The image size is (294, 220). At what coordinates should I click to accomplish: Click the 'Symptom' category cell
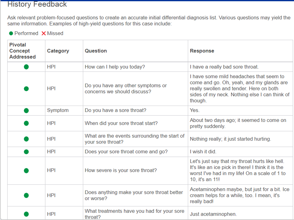58,110
